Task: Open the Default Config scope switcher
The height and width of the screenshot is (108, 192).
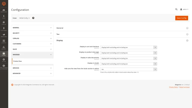Action: pos(24,18)
